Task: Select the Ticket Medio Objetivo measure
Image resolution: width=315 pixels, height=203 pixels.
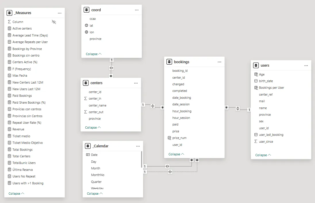Action: tap(28, 143)
